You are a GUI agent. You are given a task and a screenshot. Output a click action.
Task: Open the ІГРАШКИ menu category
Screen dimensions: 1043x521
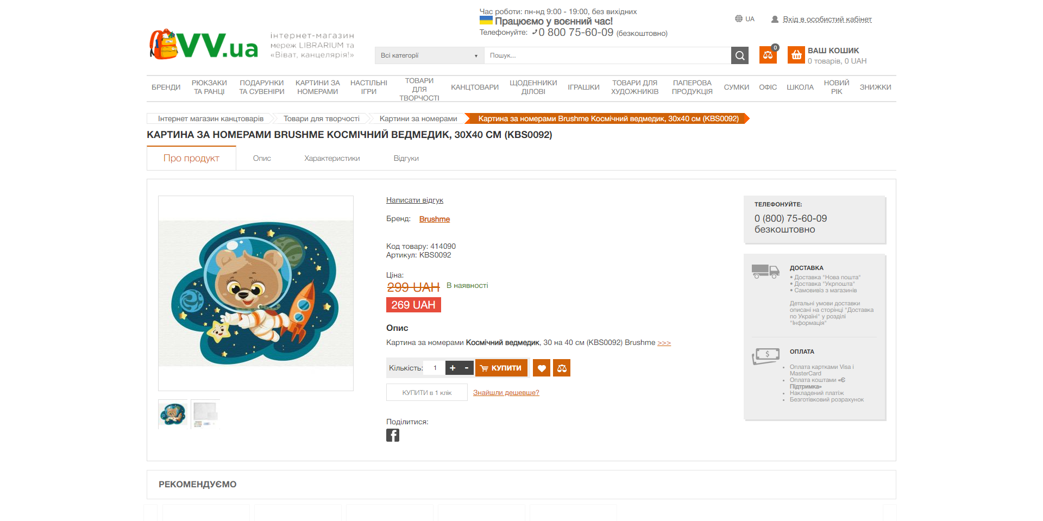pos(583,87)
